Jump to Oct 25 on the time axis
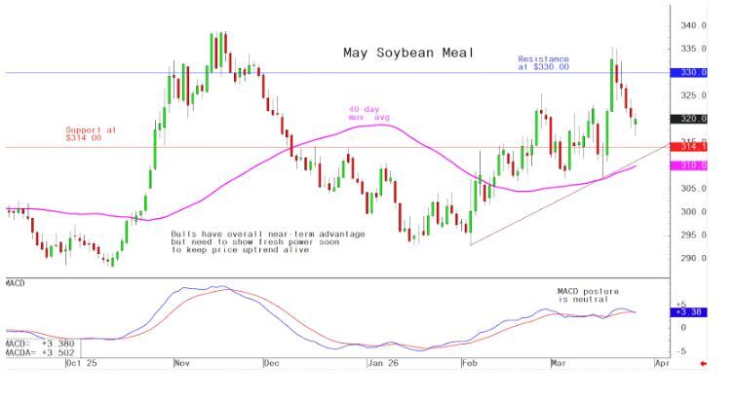 coord(81,364)
